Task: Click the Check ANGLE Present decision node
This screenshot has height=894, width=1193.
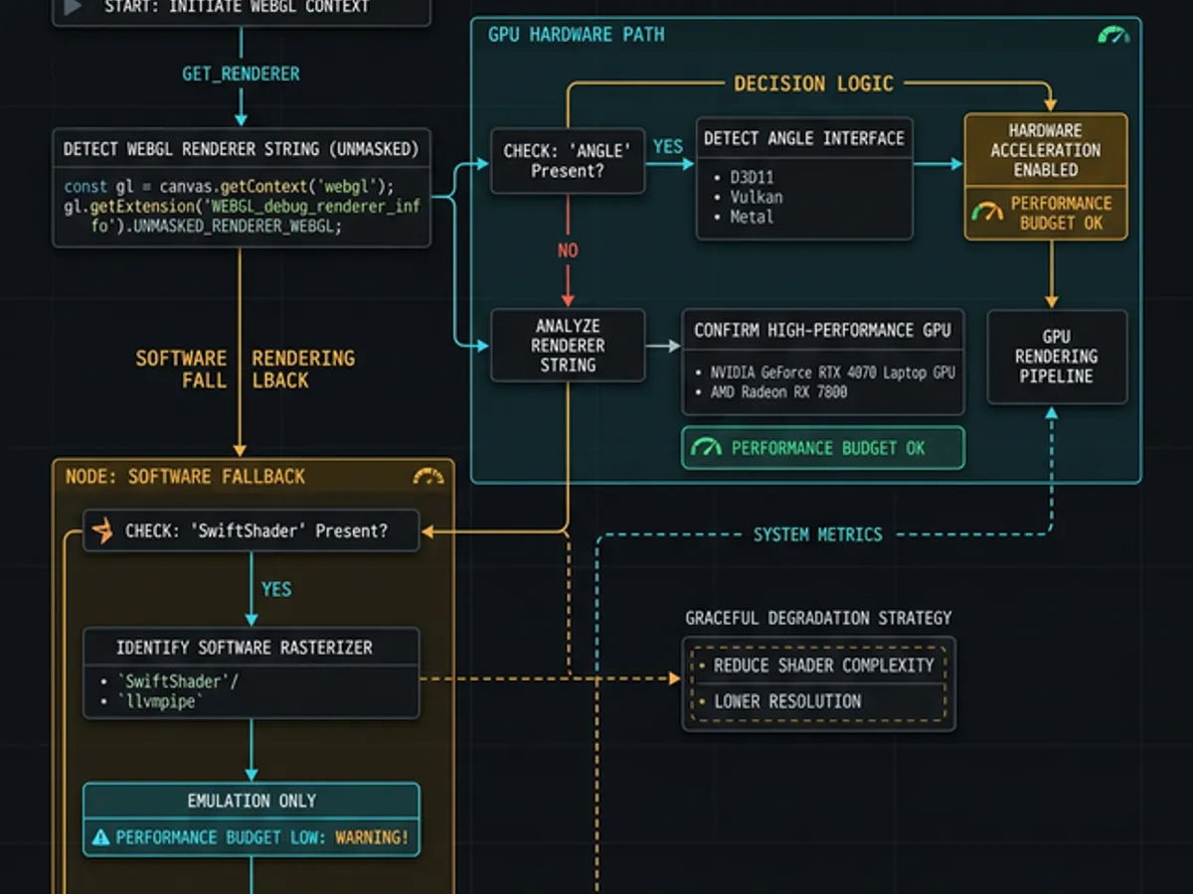Action: (x=568, y=159)
